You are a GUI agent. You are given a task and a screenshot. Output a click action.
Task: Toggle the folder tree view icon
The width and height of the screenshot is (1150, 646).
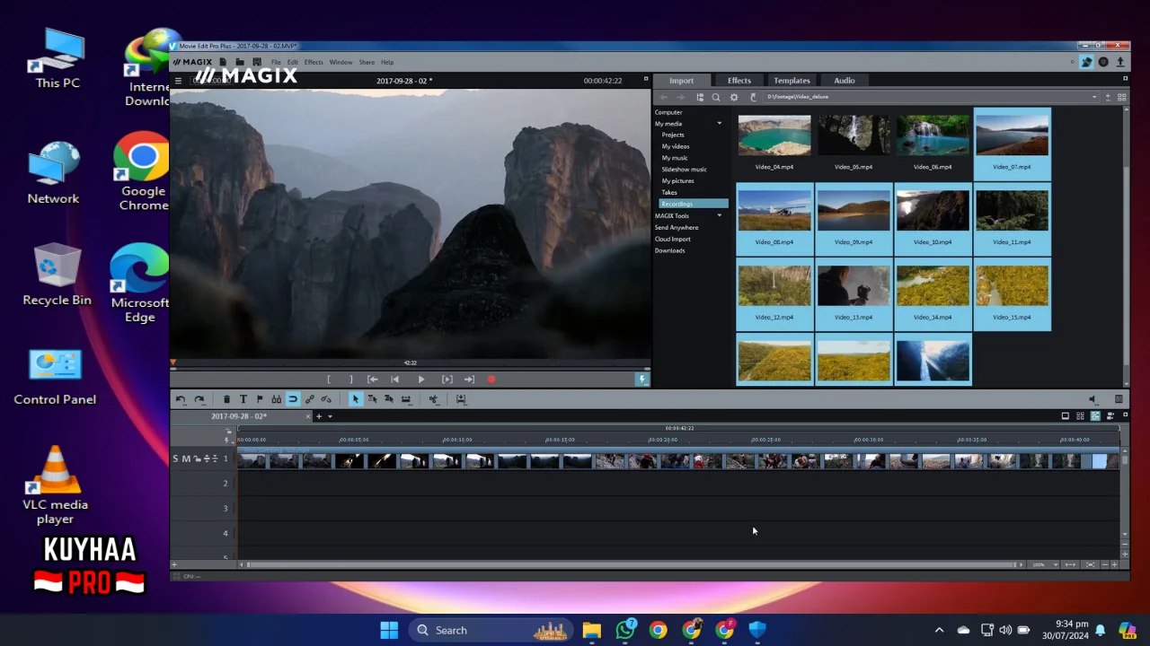[x=700, y=97]
